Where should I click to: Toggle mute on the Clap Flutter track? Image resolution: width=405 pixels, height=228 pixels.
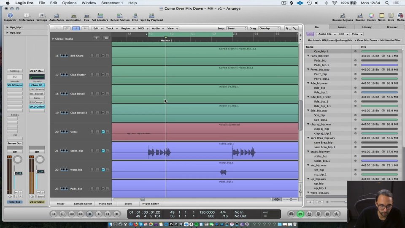[x=103, y=75]
